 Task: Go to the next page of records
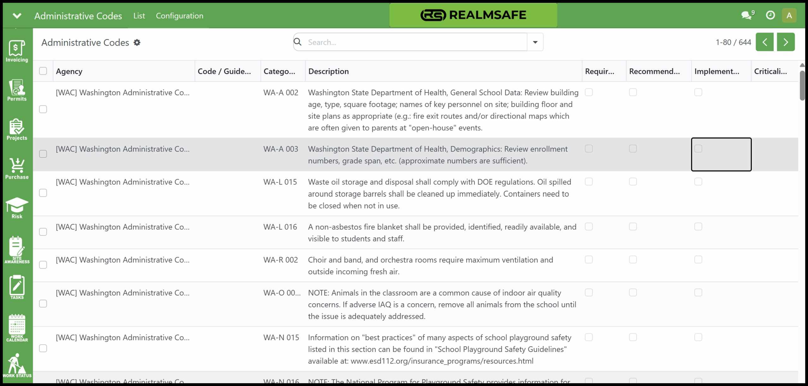(786, 42)
